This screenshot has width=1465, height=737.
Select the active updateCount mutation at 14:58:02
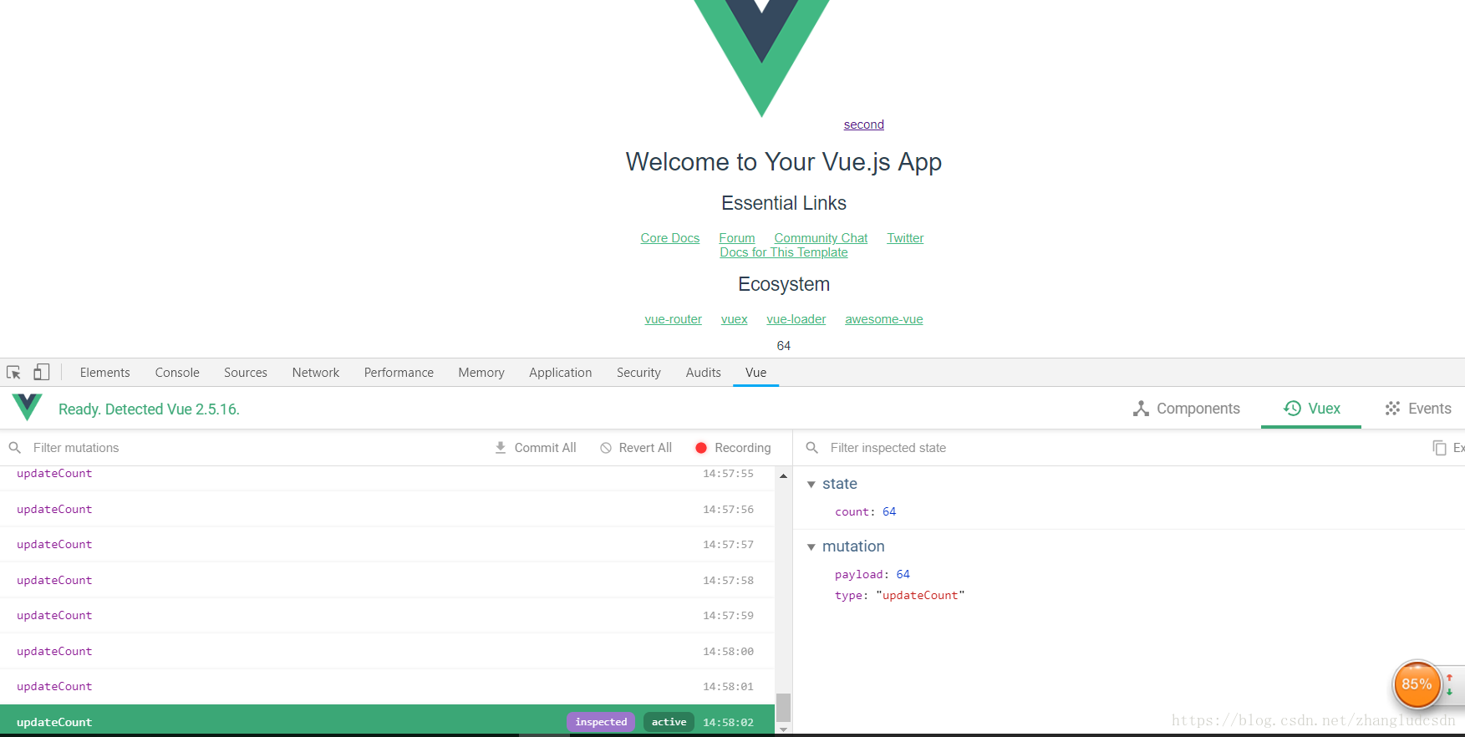pos(387,721)
